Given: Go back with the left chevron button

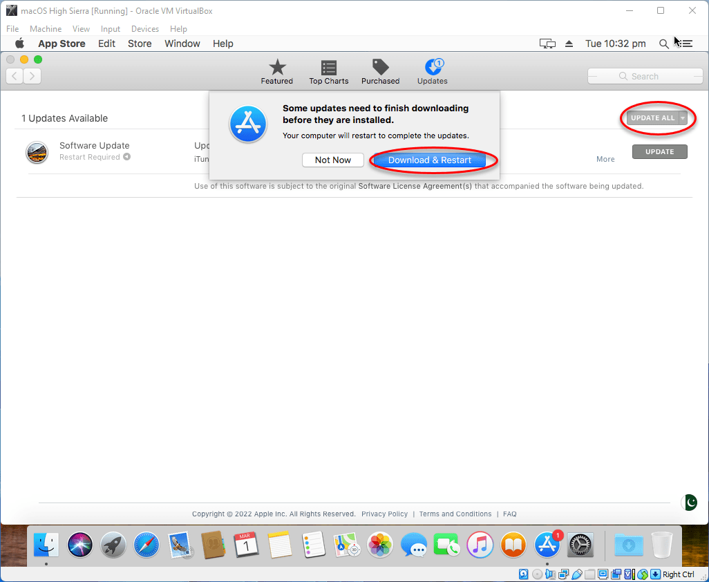Looking at the screenshot, I should click(15, 76).
